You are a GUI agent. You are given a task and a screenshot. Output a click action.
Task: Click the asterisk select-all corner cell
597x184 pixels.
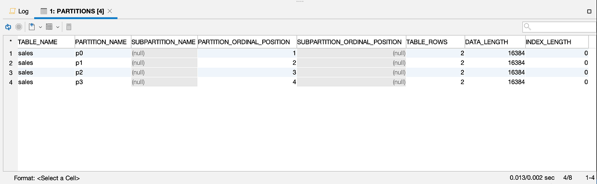pyautogui.click(x=10, y=42)
